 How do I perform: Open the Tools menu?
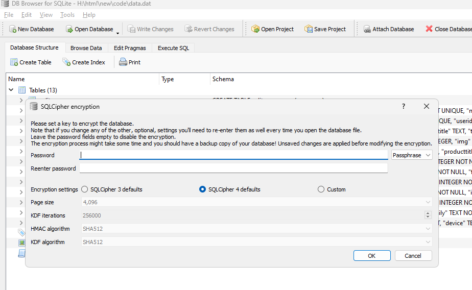point(67,15)
